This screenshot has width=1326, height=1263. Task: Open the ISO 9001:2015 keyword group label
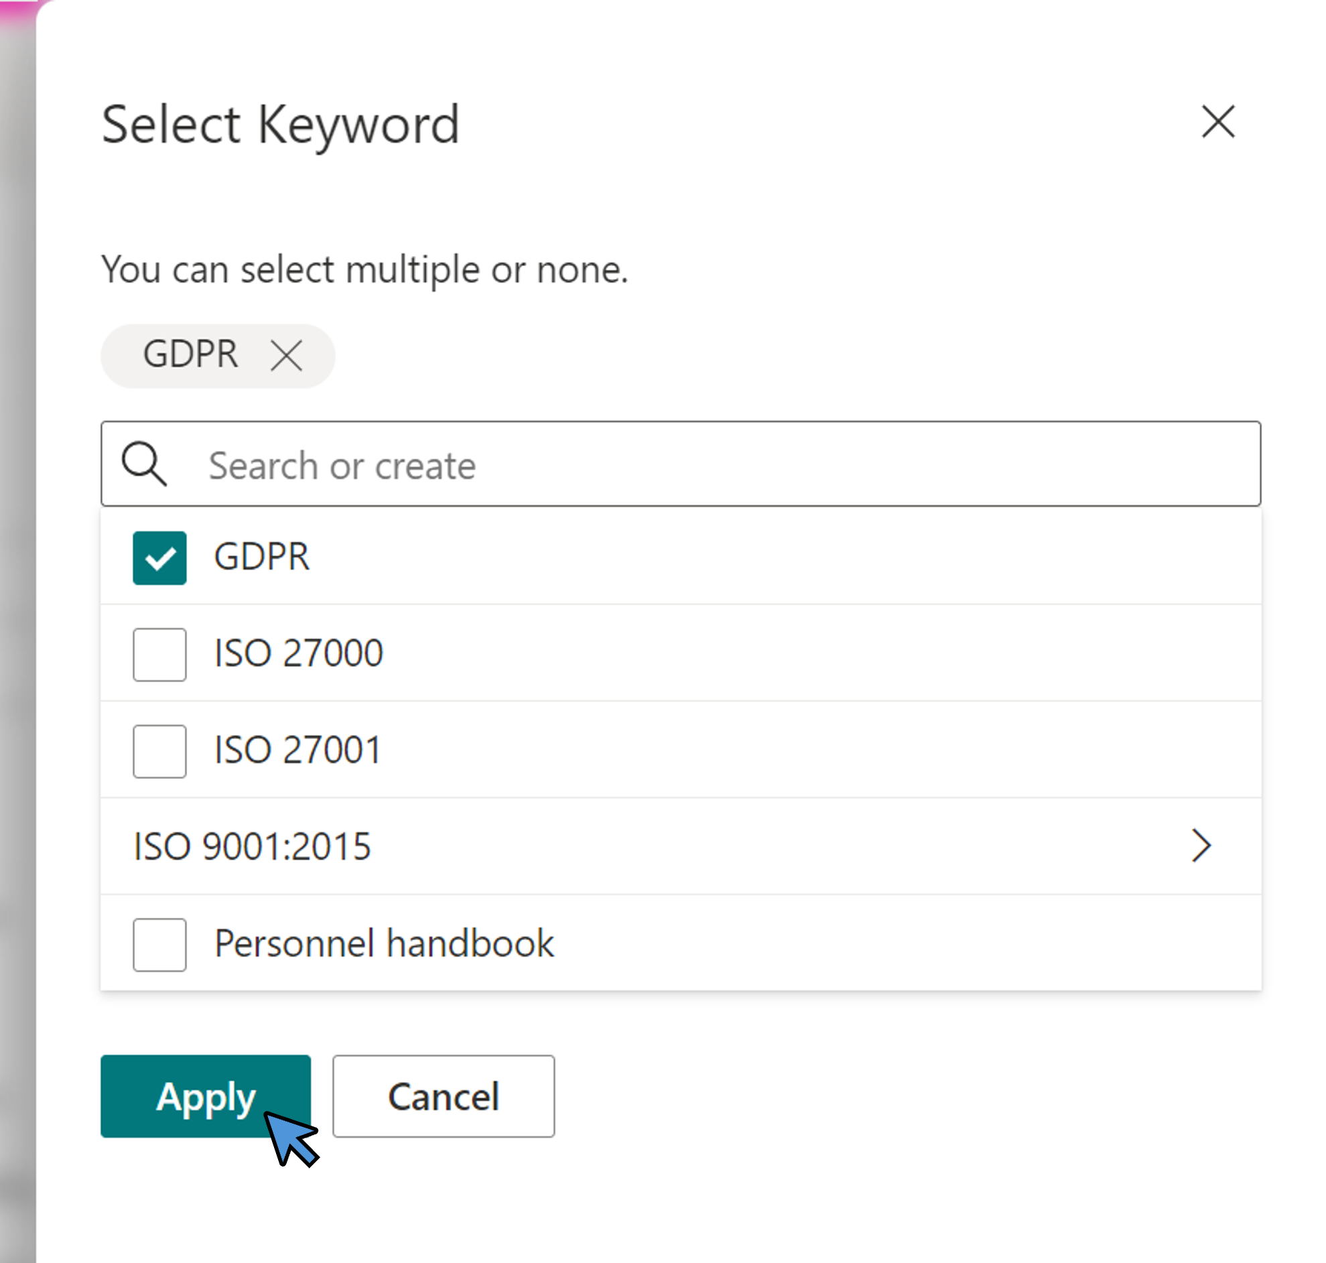pos(253,846)
